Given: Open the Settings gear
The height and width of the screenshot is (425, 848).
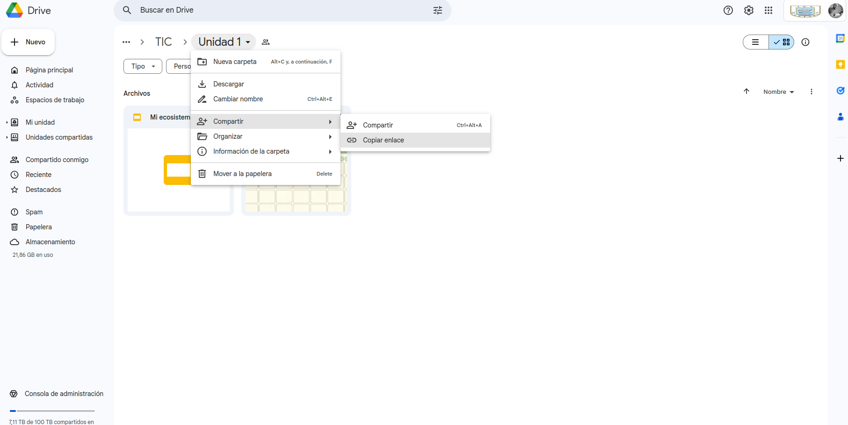Looking at the screenshot, I should point(748,10).
